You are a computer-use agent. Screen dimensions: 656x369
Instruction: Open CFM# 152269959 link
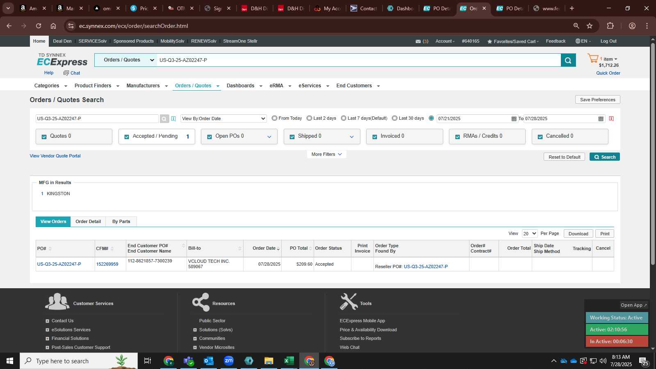pyautogui.click(x=107, y=264)
